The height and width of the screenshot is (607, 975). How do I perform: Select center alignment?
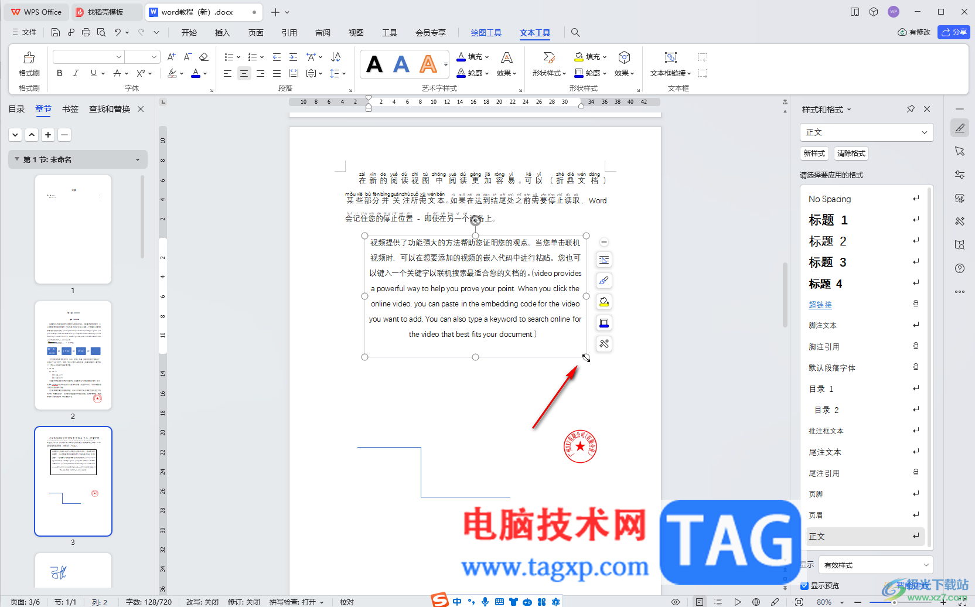(244, 73)
